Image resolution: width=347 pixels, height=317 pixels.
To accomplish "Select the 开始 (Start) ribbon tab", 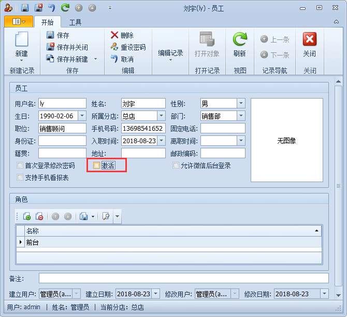I will point(47,22).
